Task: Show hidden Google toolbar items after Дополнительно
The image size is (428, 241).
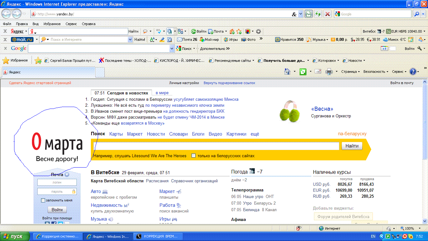Action: tap(228, 49)
